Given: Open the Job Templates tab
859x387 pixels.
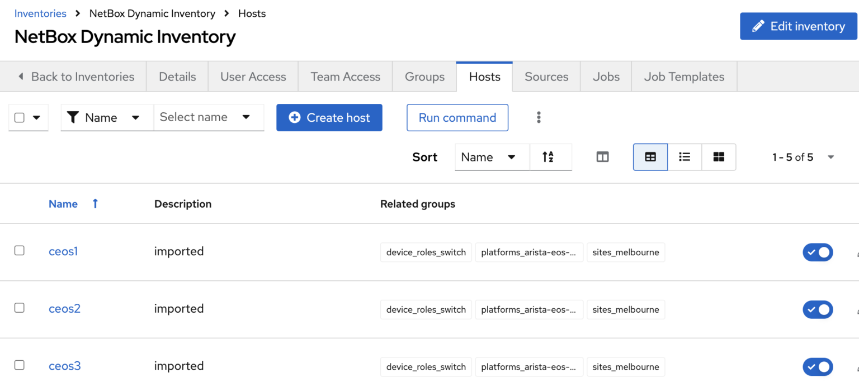Looking at the screenshot, I should point(683,77).
